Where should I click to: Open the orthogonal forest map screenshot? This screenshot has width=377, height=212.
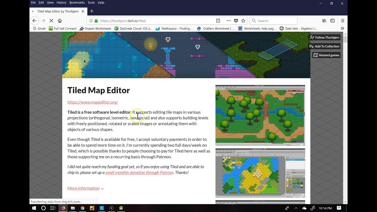pyautogui.click(x=260, y=115)
